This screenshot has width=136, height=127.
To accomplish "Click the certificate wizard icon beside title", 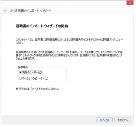I will tap(11, 10).
